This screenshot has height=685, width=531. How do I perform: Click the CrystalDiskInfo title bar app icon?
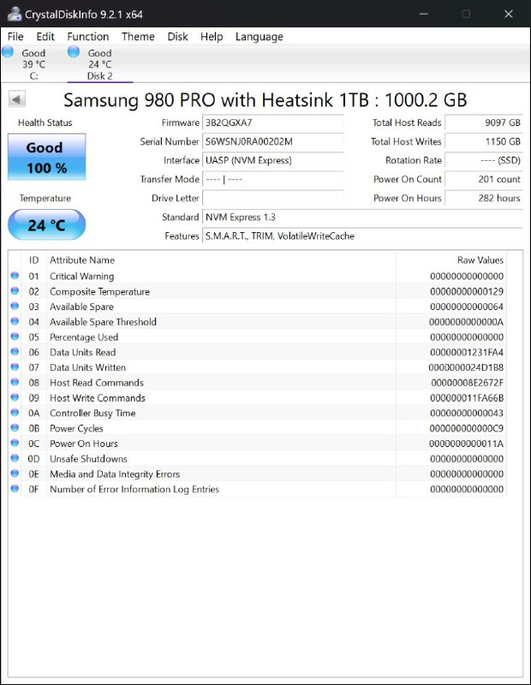coord(15,14)
